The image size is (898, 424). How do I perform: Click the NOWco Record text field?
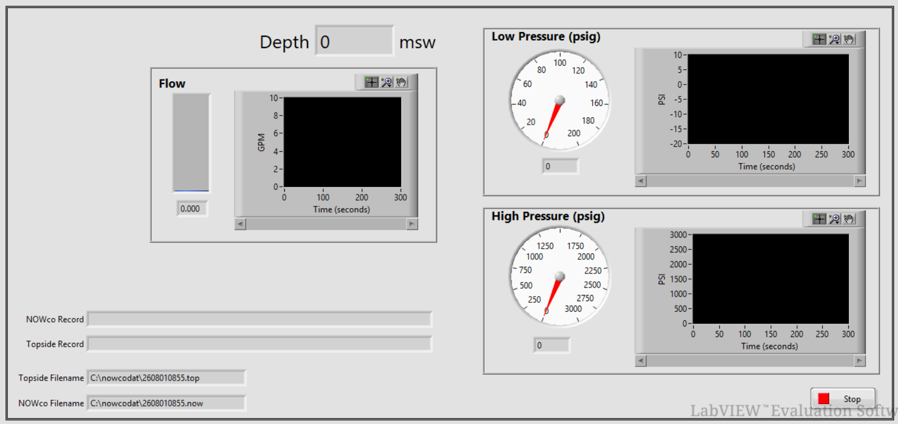[x=259, y=319]
